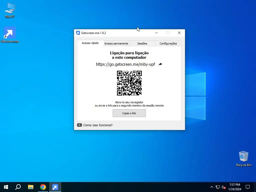
Task: Open the Windows Start menu
Action: click(6, 187)
